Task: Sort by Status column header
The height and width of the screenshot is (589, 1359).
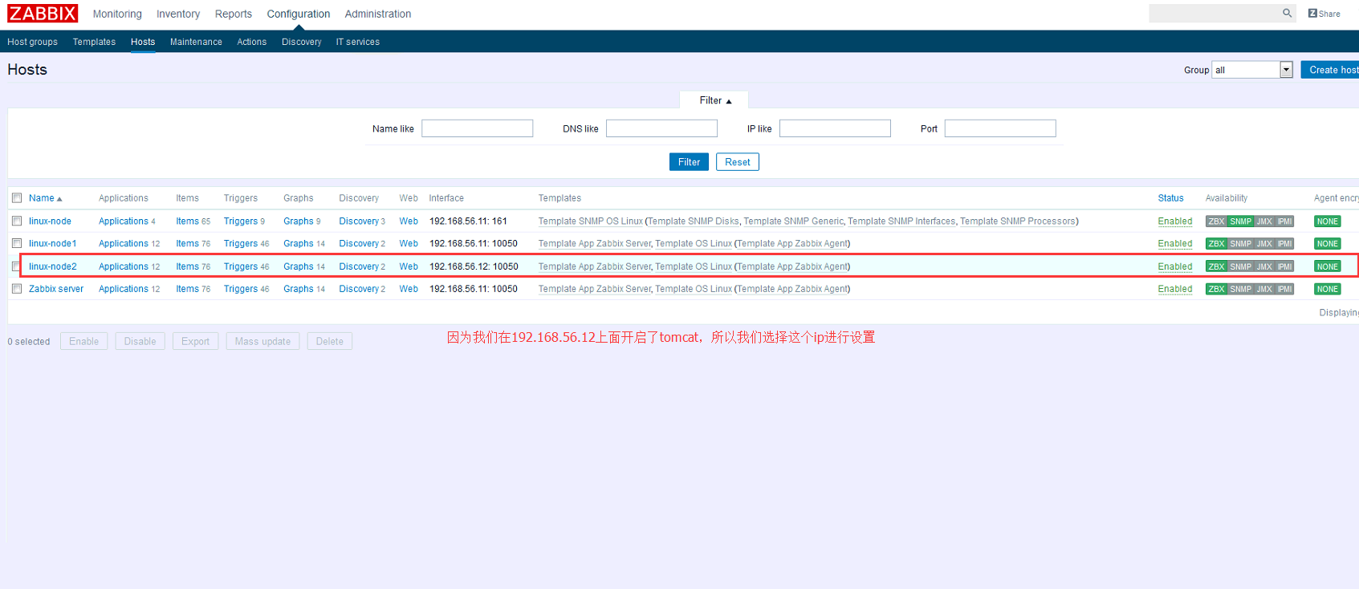Action: pos(1170,198)
